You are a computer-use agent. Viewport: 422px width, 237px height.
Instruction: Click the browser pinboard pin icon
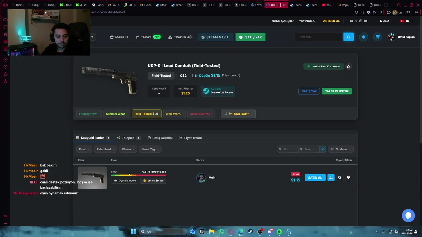click(x=356, y=12)
